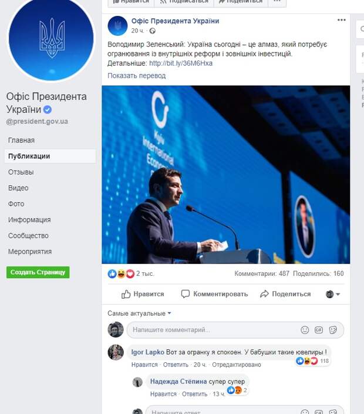Click the globe privacy icon beside 20 ч.

click(x=152, y=31)
